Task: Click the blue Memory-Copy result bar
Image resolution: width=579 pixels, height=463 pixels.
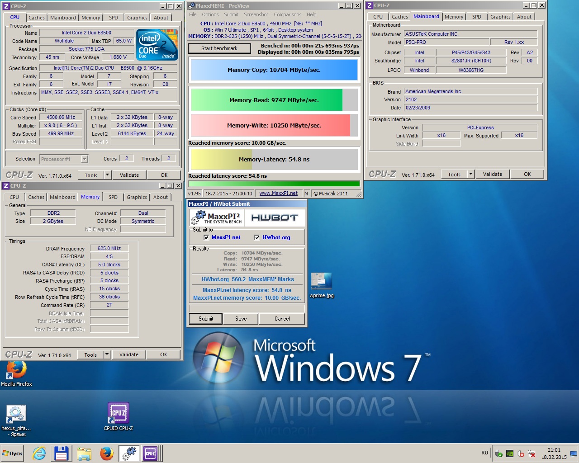Action: coord(274,70)
